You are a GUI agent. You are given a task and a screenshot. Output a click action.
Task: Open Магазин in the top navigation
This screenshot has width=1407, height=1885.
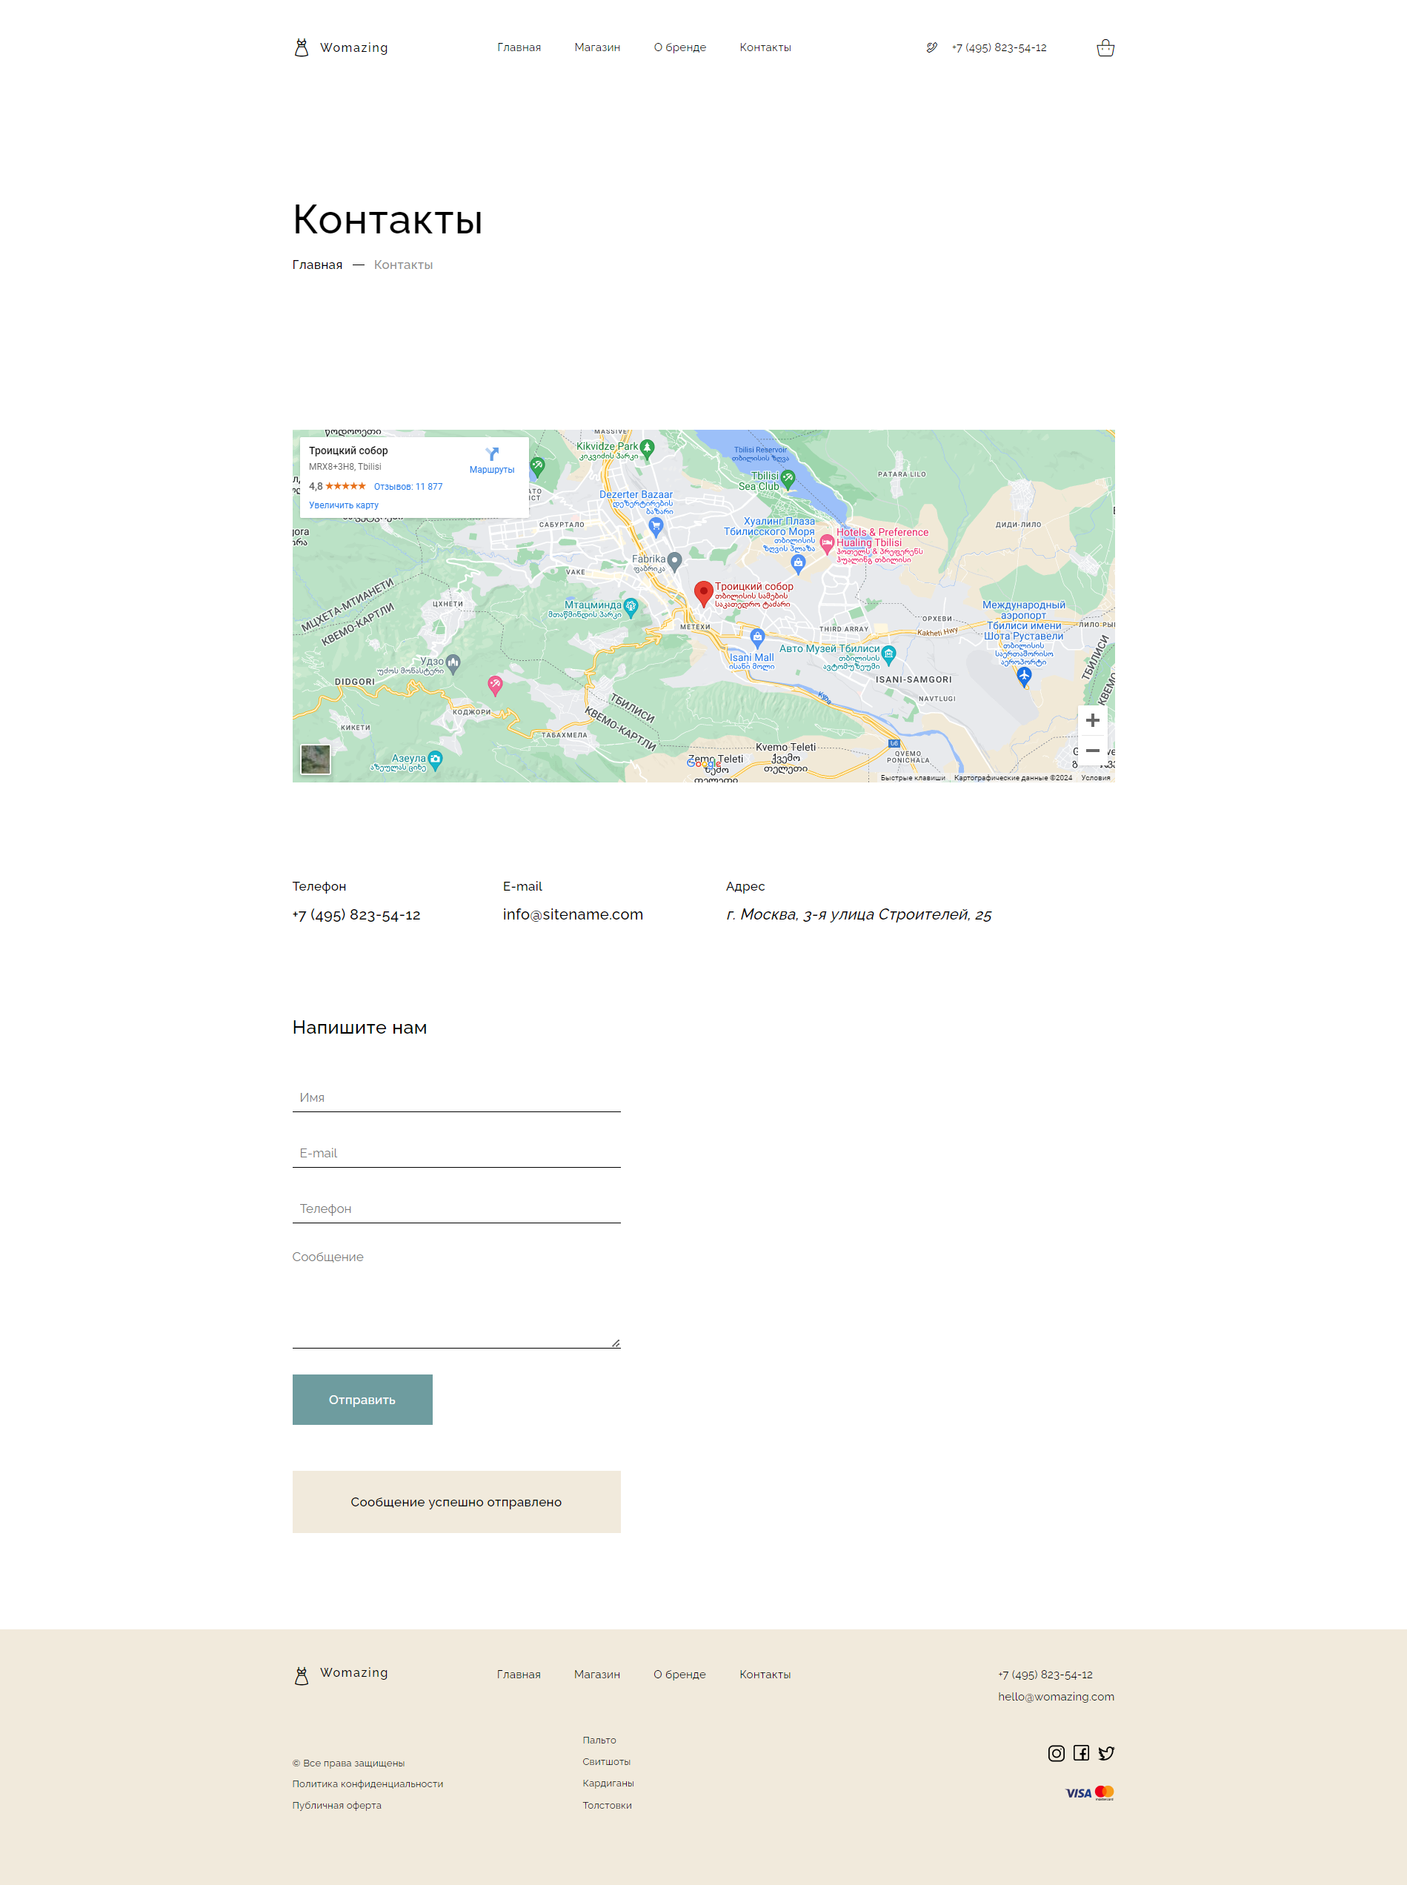coord(596,47)
